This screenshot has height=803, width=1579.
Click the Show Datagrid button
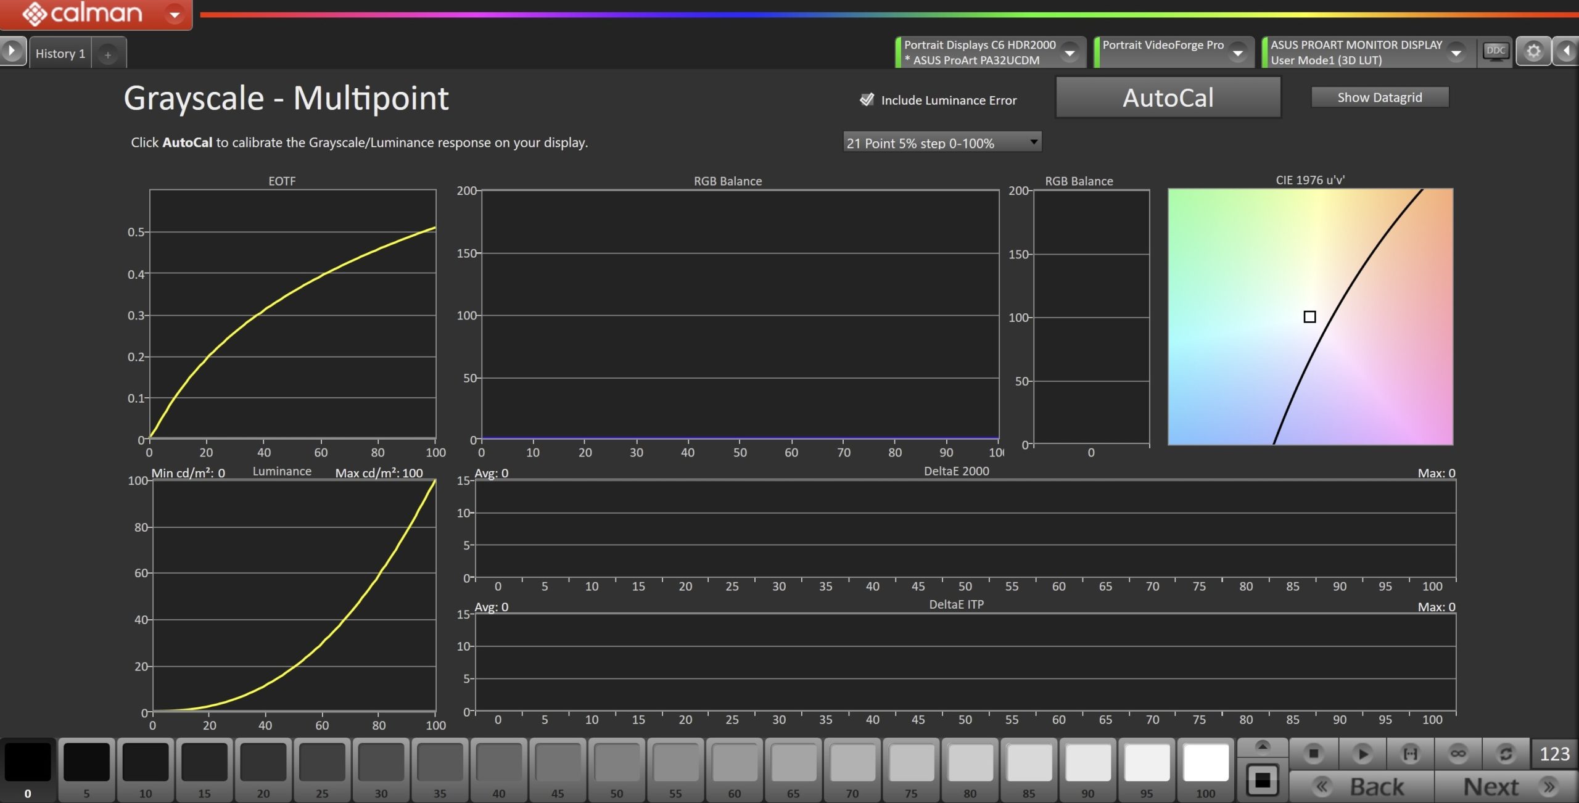(x=1379, y=97)
